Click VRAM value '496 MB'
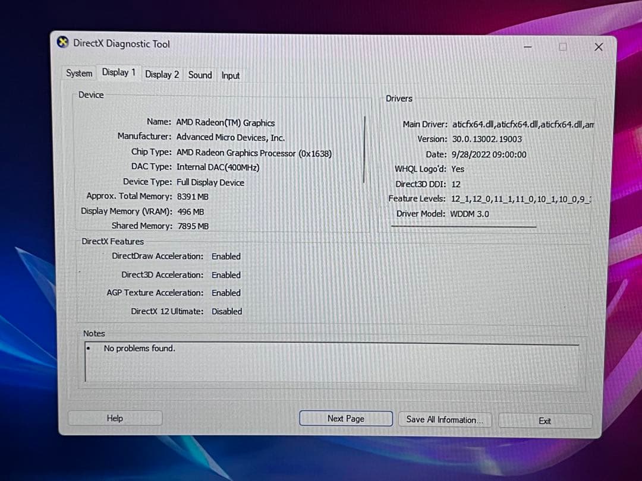Screen dimensions: 642x481 point(190,212)
